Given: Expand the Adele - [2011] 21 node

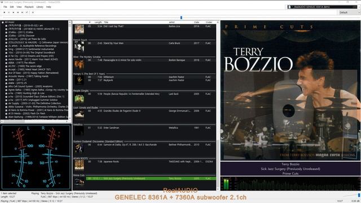Looking at the screenshot, I should (x=6, y=80).
